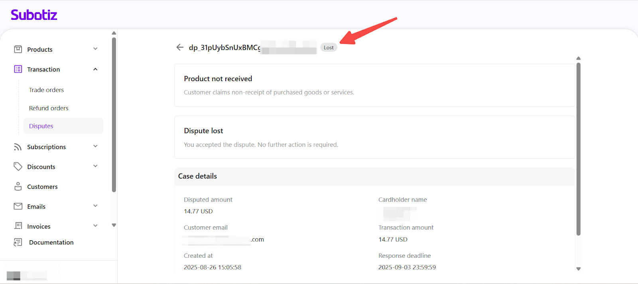This screenshot has width=638, height=284.
Task: Click the Documentation book icon
Action: pos(18,242)
